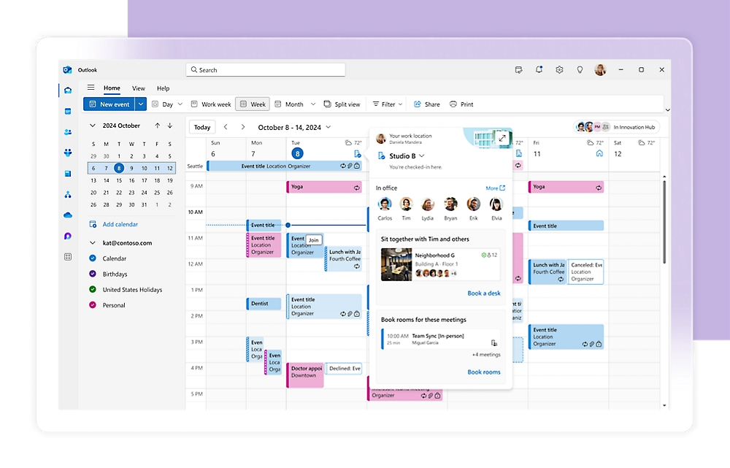
Task: Switch to Week view
Action: coord(253,104)
